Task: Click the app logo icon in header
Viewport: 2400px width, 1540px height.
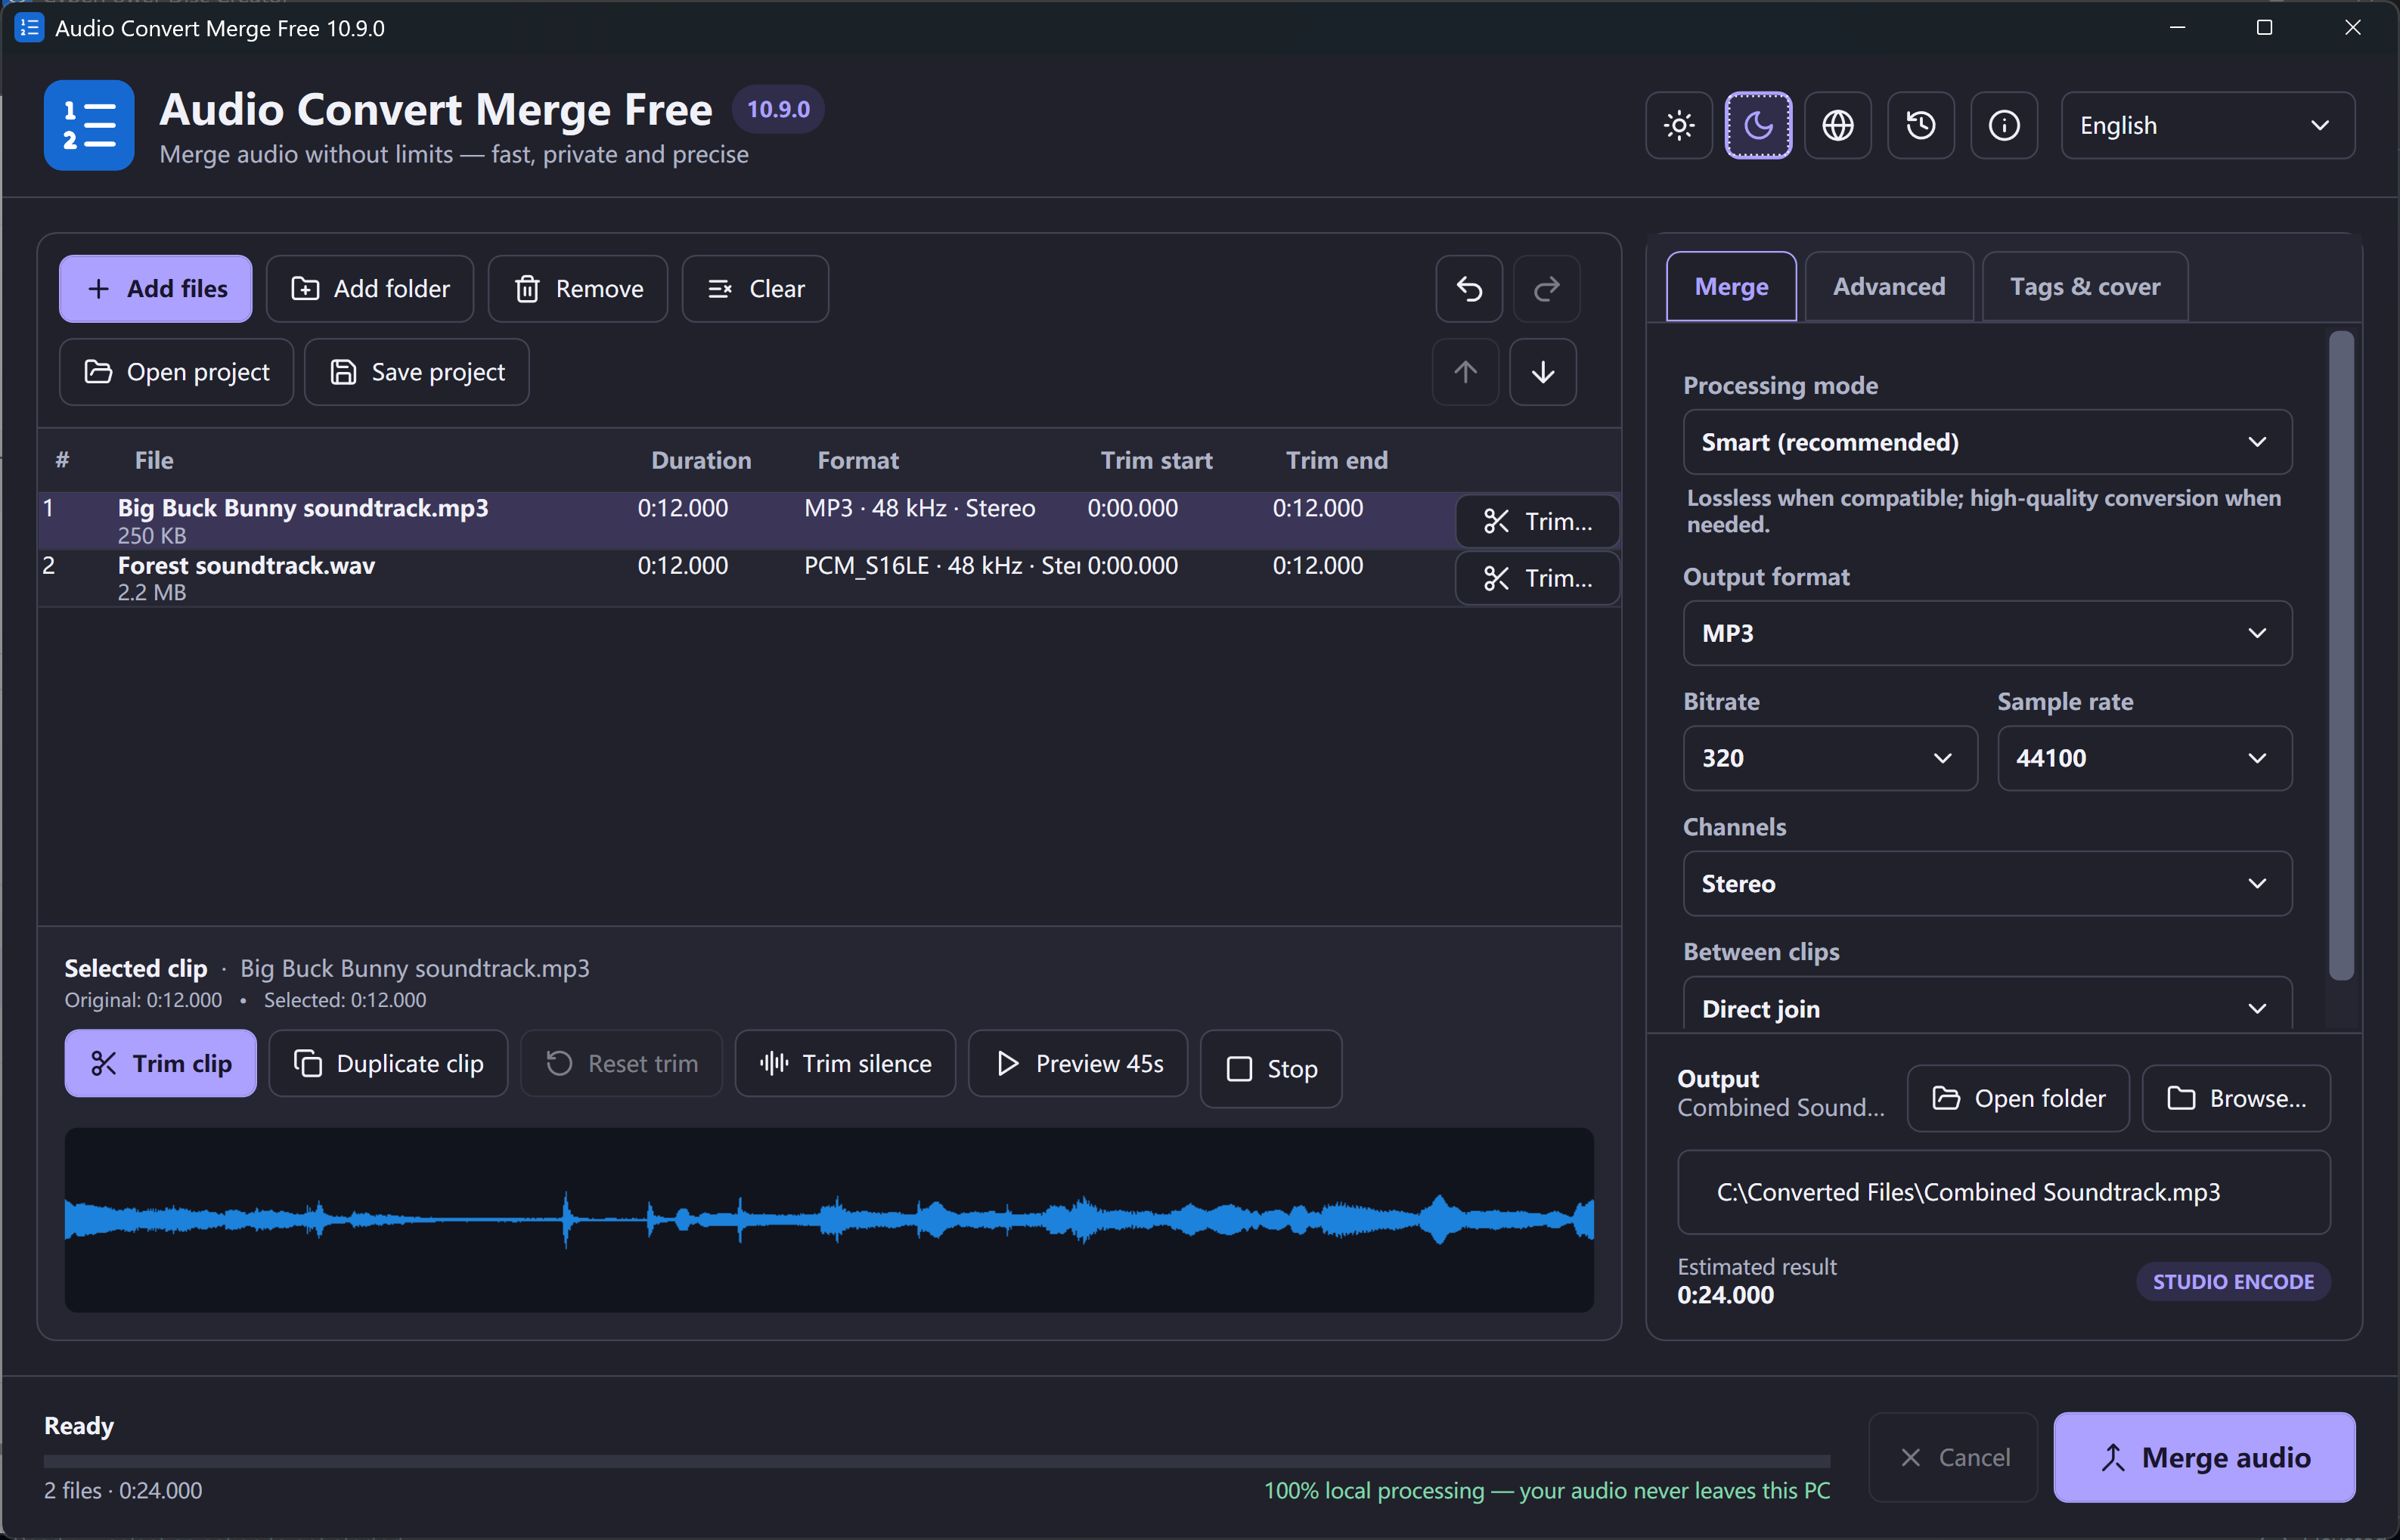Action: click(89, 125)
